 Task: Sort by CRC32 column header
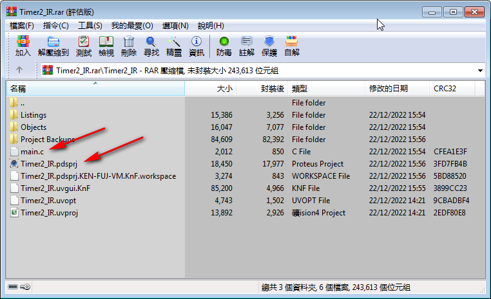coord(452,89)
